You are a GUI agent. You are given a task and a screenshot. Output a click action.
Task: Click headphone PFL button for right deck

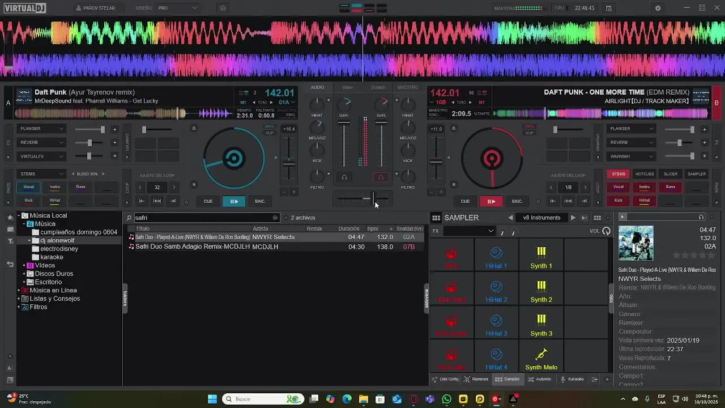click(381, 177)
